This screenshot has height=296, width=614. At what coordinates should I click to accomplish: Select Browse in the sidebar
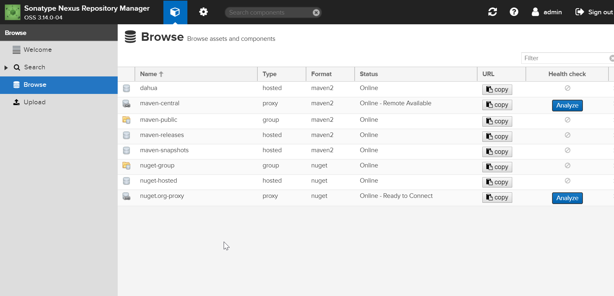pos(59,85)
